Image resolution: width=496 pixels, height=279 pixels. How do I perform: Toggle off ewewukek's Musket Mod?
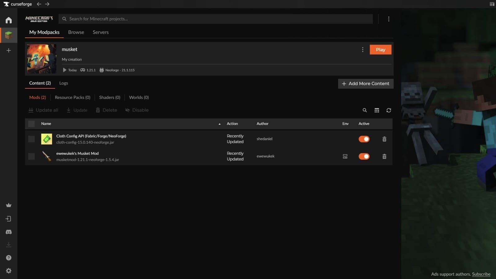coord(364,156)
